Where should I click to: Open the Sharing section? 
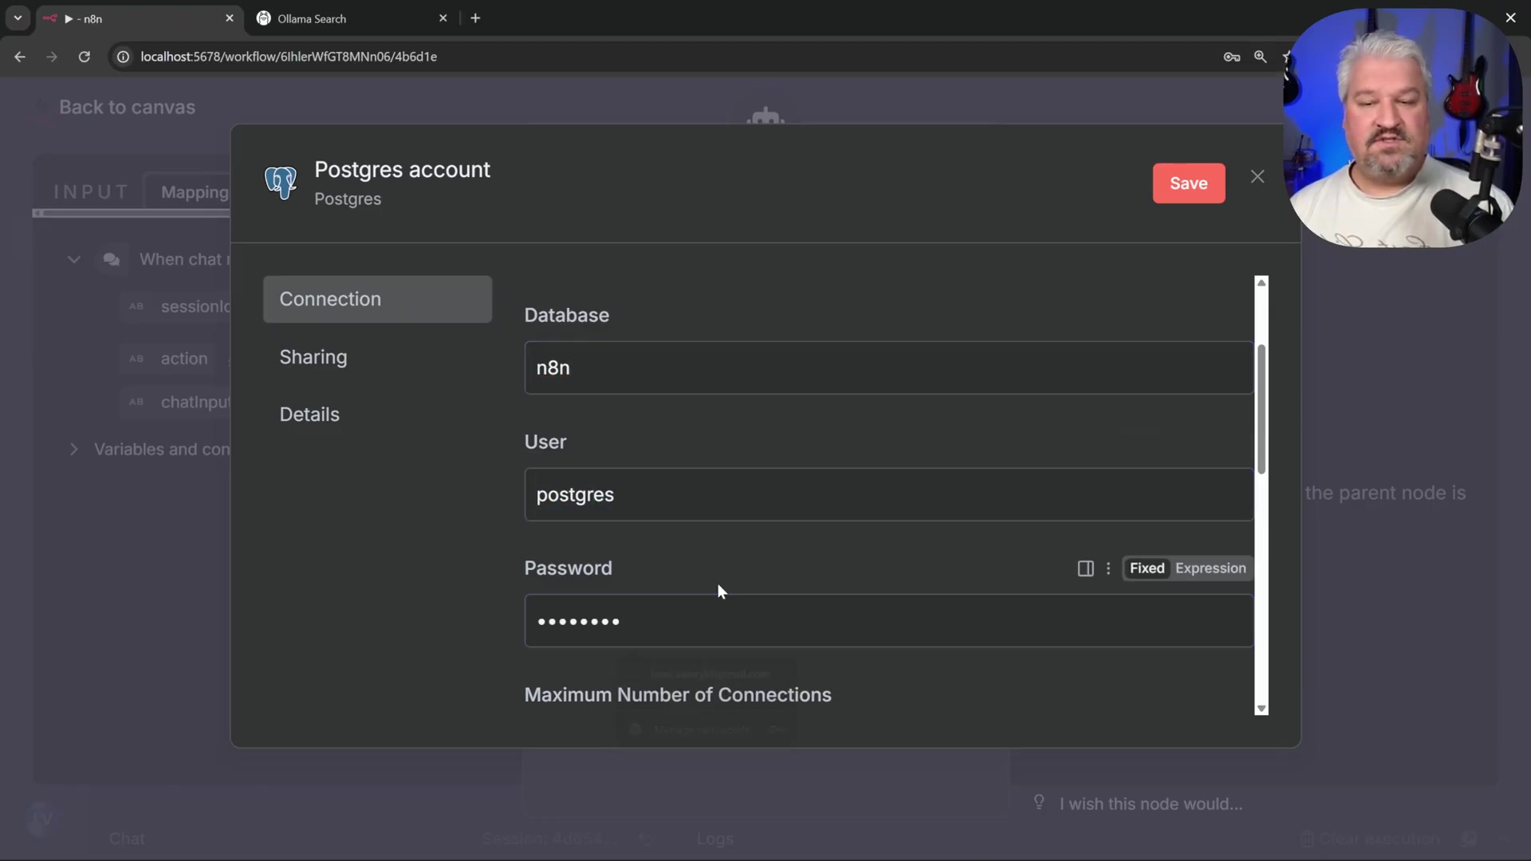pos(313,357)
